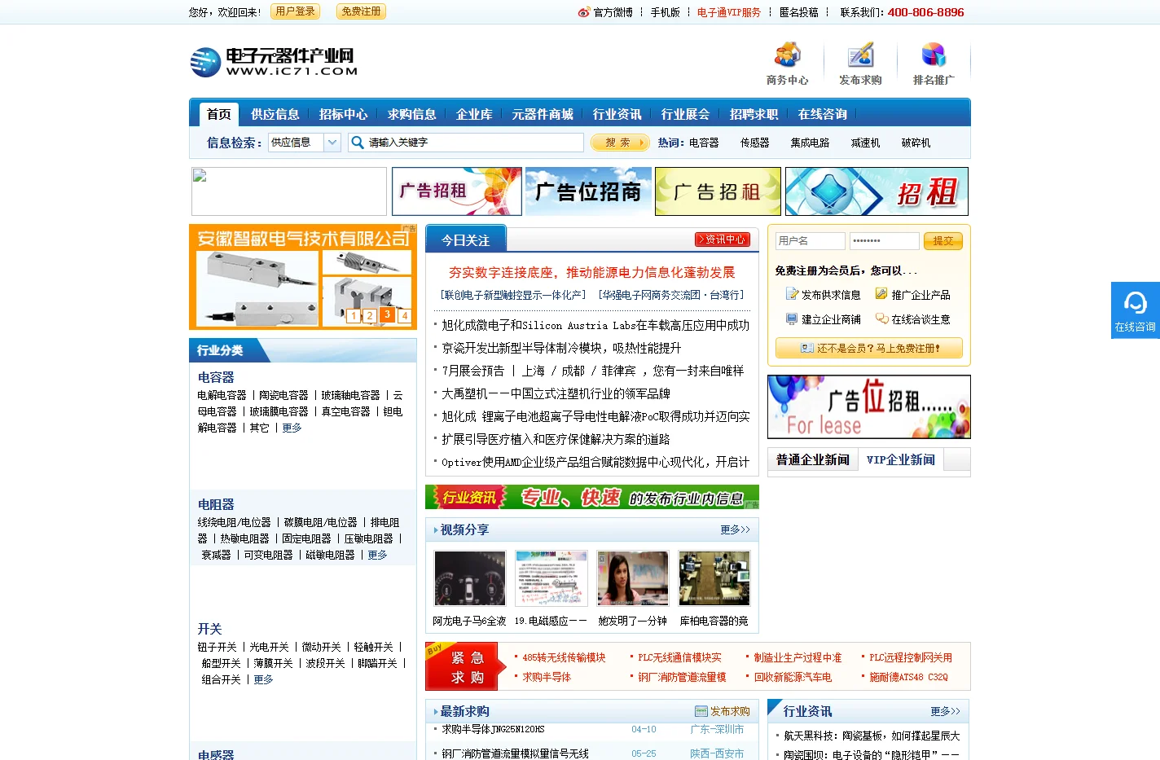This screenshot has width=1160, height=760.
Task: Open the 联创电子新型触控显示一体化产 link
Action: [x=513, y=295]
